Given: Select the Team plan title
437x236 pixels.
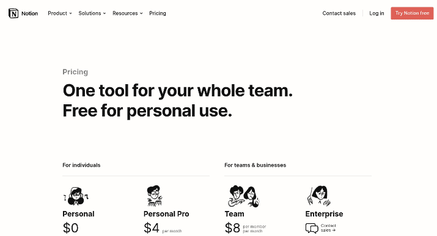Looking at the screenshot, I should [234, 214].
